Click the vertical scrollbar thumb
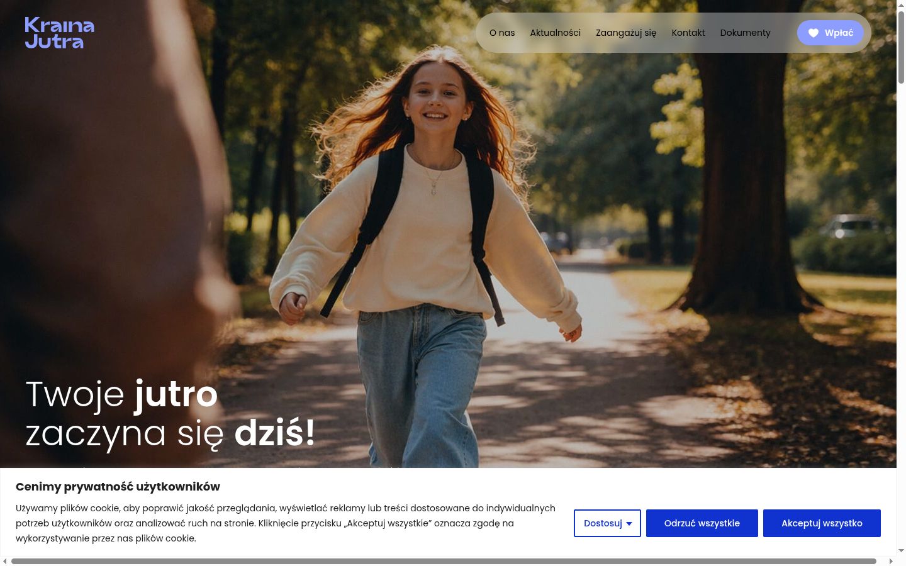The height and width of the screenshot is (566, 906). [901, 47]
